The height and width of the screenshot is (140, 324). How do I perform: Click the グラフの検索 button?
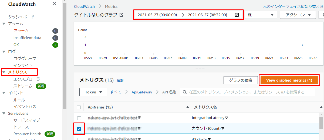[241, 80]
